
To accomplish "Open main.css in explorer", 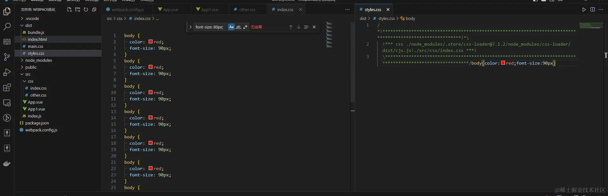I will click(x=58, y=46).
